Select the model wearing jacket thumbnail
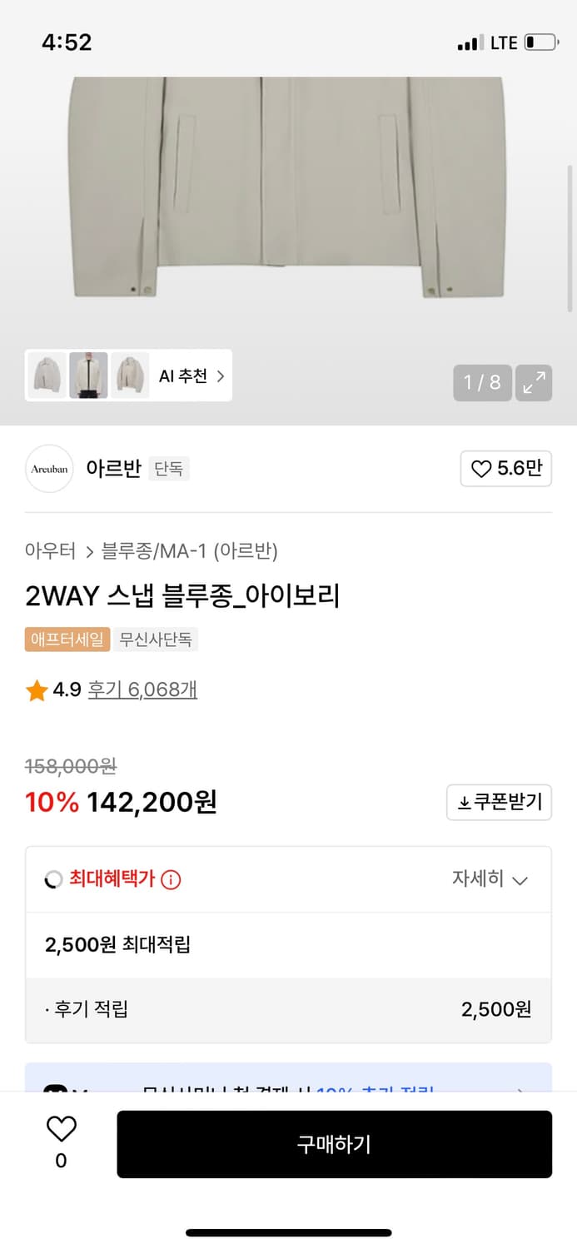This screenshot has height=1249, width=577. pos(88,376)
